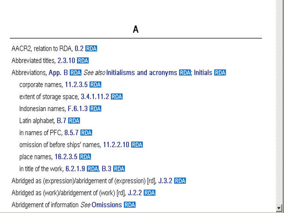284x213 pixels.
Task: Open rule 2.3.10 Abbreviated titles
Action: 66,60
